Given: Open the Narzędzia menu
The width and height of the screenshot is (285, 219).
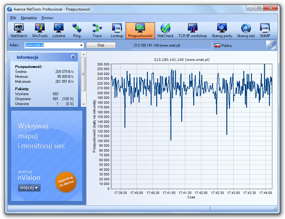Looking at the screenshot, I should click(x=29, y=18).
